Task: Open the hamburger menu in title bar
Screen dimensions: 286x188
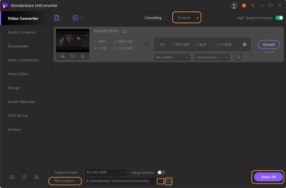Action: (253, 5)
